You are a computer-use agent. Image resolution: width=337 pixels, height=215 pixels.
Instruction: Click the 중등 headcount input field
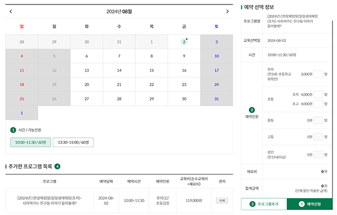click(x=318, y=120)
